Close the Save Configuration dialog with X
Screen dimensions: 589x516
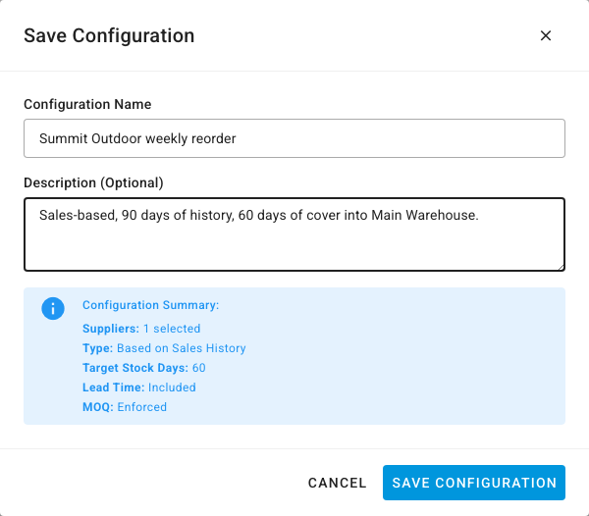546,35
